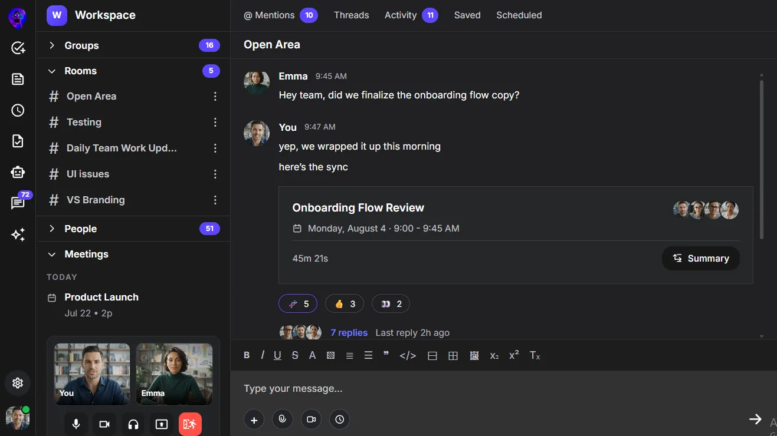Switch to the Scheduled tab
Screen dimensions: 777x436
(x=519, y=15)
